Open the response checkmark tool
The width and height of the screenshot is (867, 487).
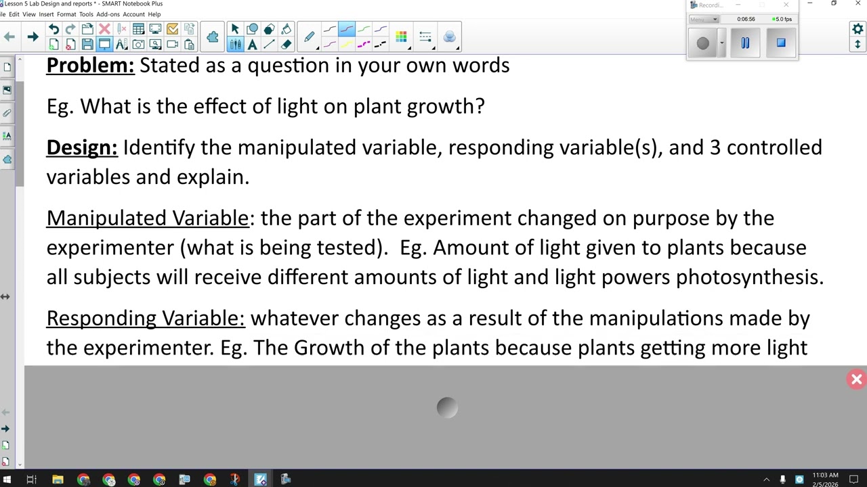point(172,29)
